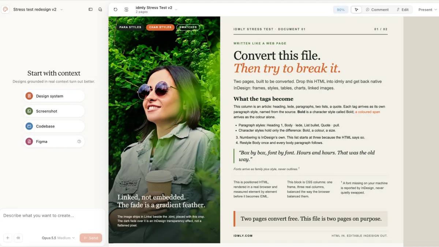Click the Send button
Viewport: 439px width, 247px height.
(x=91, y=238)
